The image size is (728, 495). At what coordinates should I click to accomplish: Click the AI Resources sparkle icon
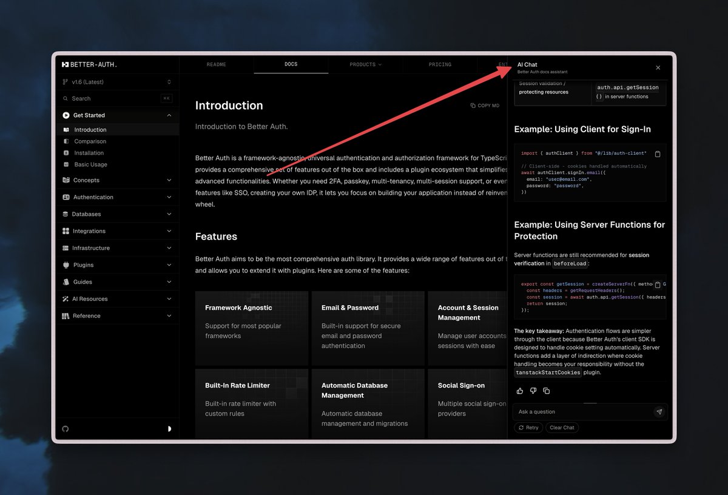[x=66, y=299]
